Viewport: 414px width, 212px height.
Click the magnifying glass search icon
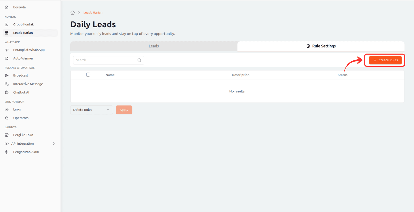click(139, 60)
